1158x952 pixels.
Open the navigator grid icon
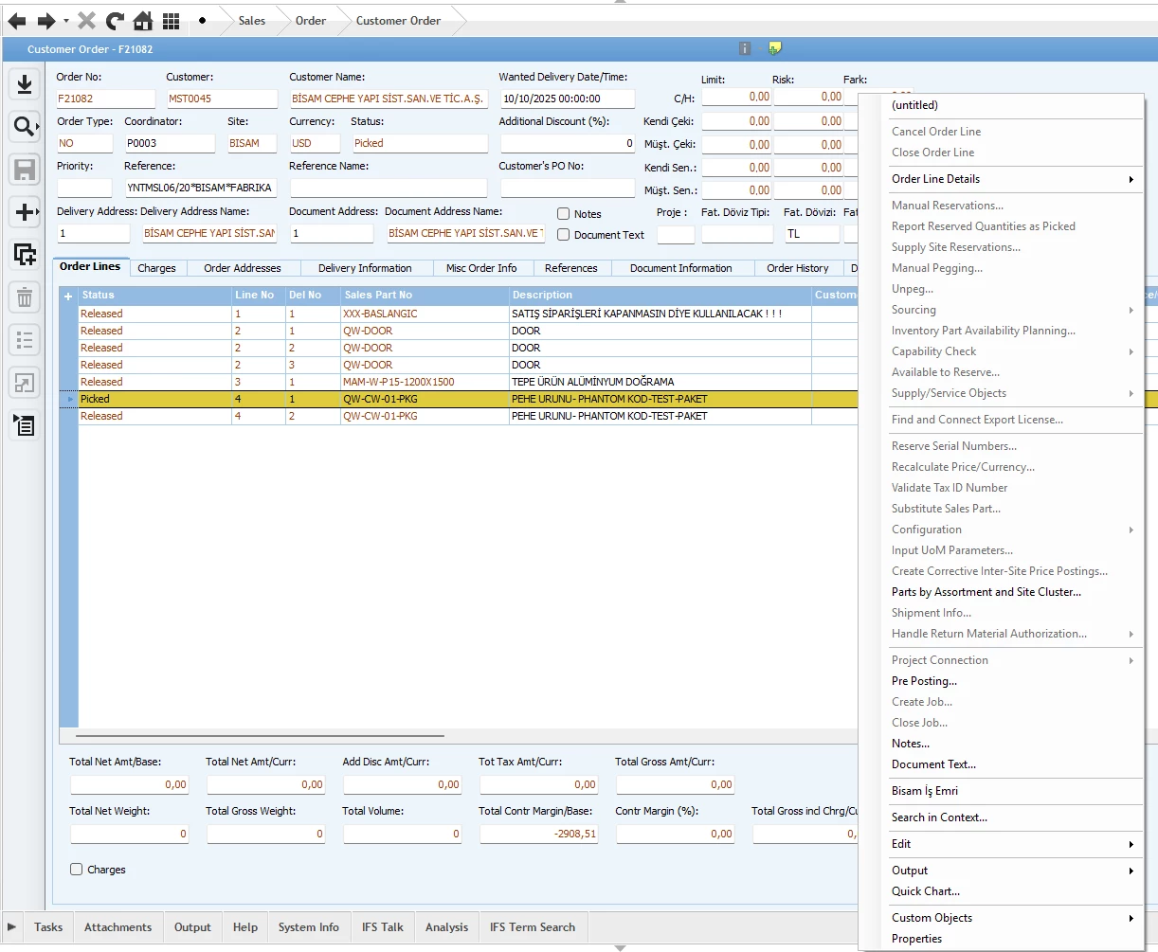pos(171,21)
